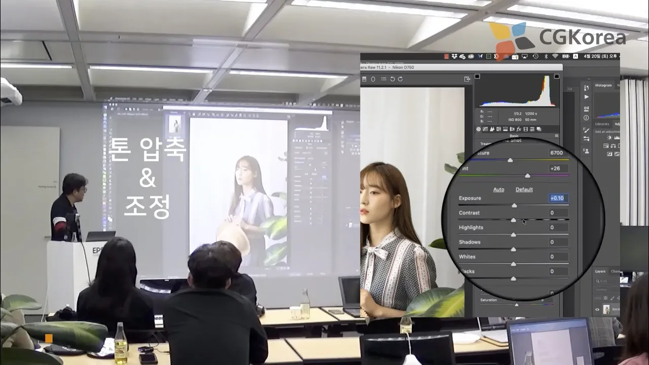Viewport: 649px width, 365px height.
Task: Hide the Background layer eye icon
Action: point(597,309)
